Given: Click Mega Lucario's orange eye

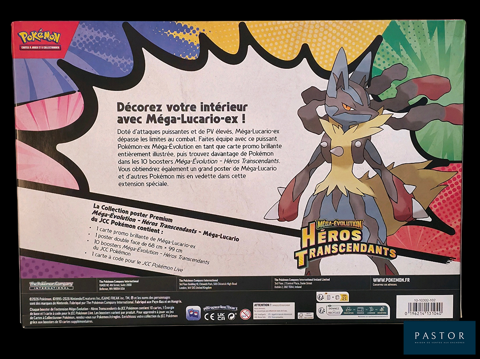Looking at the screenshot, I should pos(347,107).
